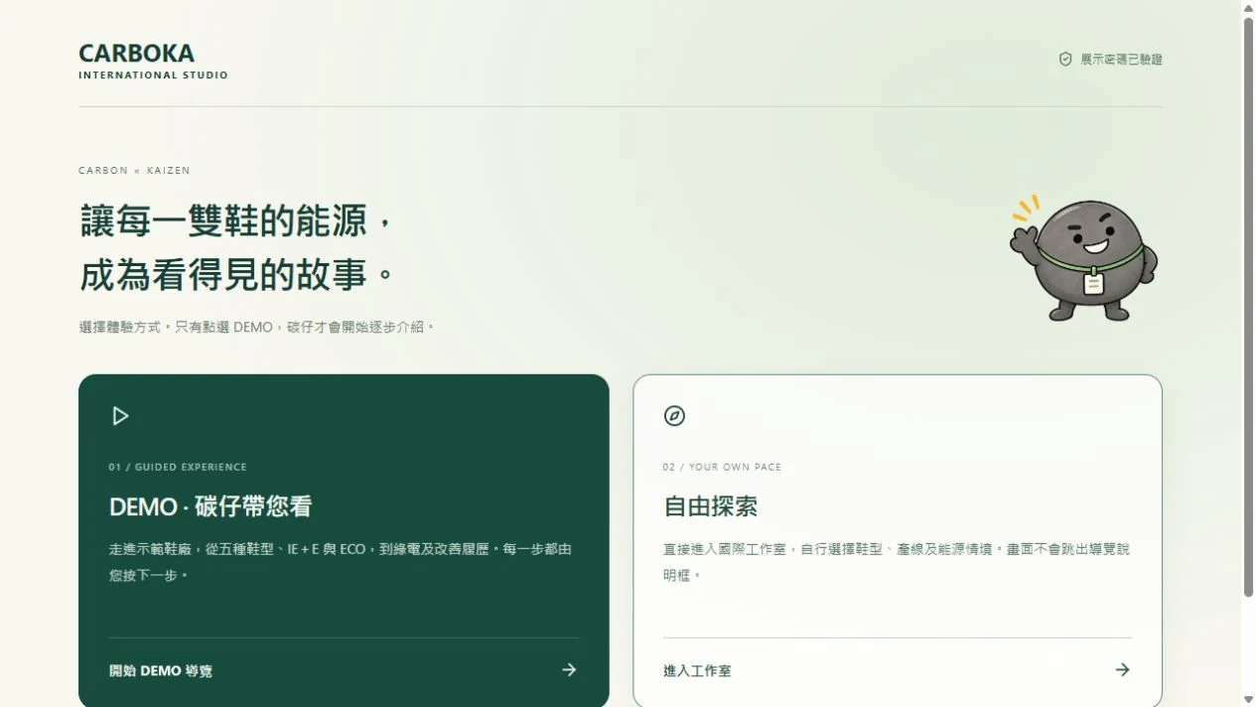1256x707 pixels.
Task: Click the arrow icon in the DEMO card
Action: 569,670
